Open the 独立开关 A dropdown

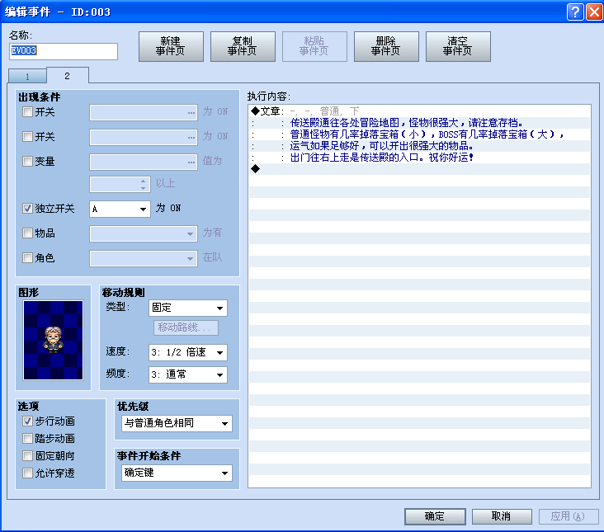[120, 209]
